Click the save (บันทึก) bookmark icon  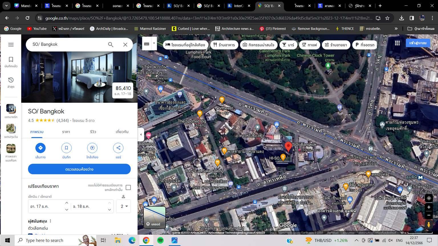tap(66, 148)
